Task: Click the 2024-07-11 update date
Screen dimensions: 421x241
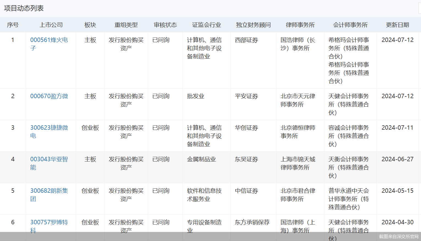Action: tap(397, 128)
